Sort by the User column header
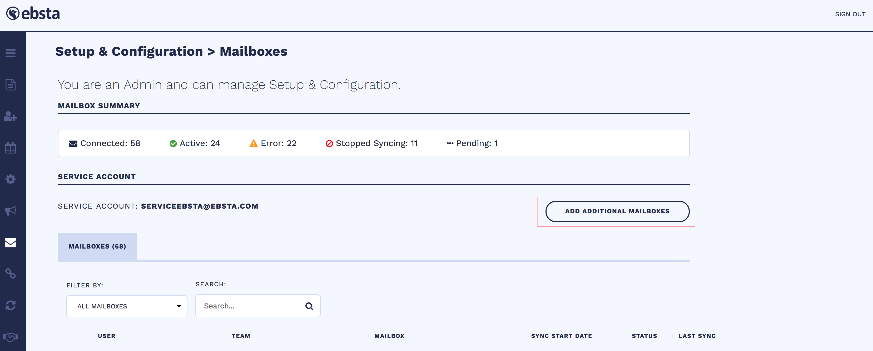 (x=106, y=336)
